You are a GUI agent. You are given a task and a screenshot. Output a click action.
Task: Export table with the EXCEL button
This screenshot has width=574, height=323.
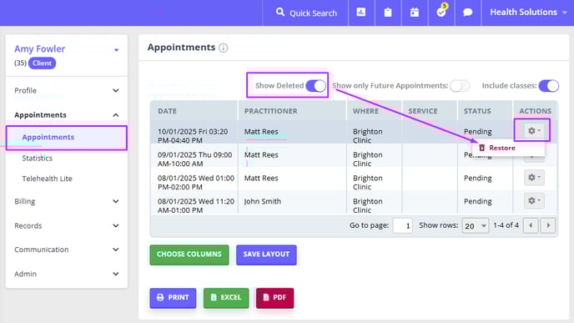tap(226, 298)
